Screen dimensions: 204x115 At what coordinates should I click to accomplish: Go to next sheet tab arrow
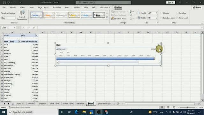click(x=9, y=103)
